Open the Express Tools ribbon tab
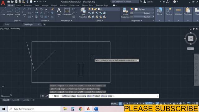Image resolution: width=199 pixels, height=112 pixels. (88, 5)
